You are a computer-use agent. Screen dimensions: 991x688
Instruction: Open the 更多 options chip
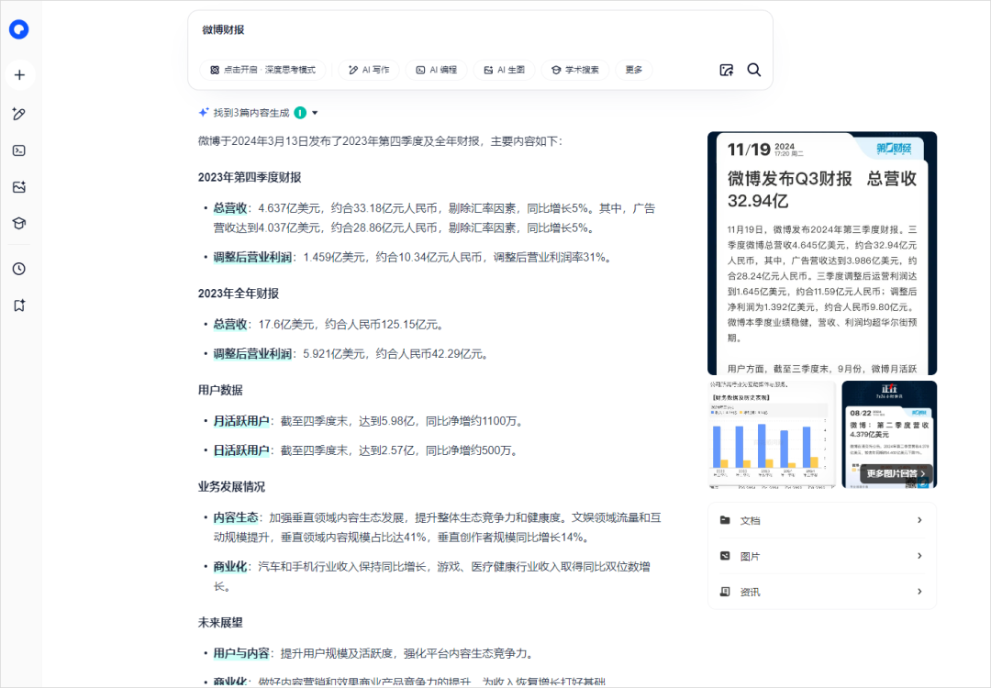point(634,70)
